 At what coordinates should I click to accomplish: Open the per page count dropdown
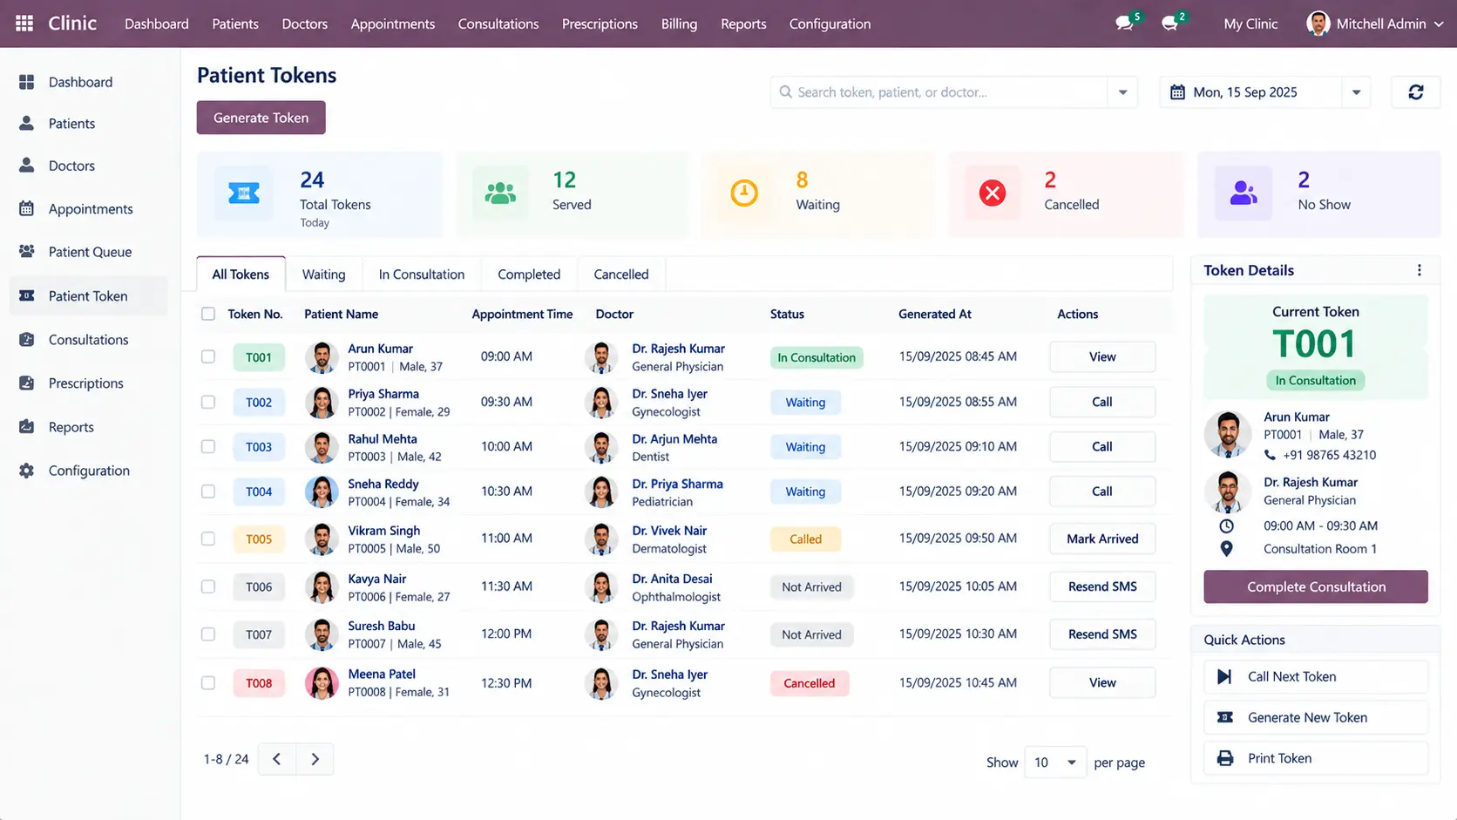pyautogui.click(x=1054, y=762)
